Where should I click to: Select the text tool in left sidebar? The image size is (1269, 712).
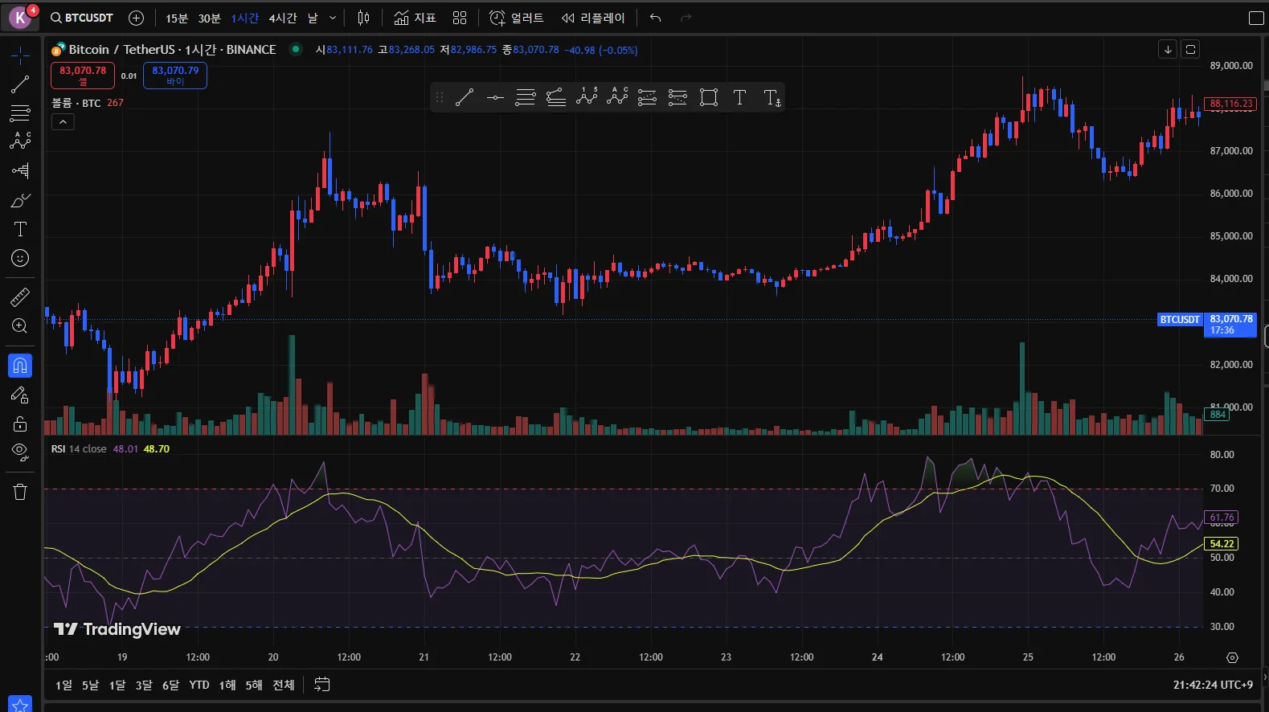point(20,229)
